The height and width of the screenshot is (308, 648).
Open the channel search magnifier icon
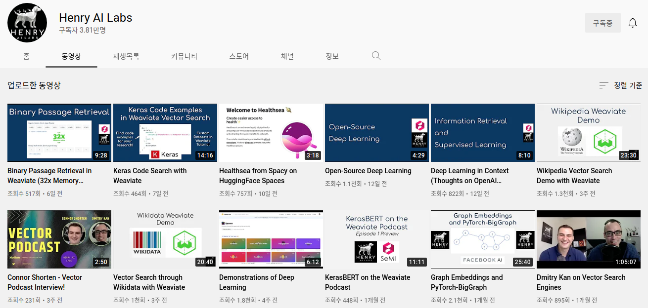coord(376,56)
